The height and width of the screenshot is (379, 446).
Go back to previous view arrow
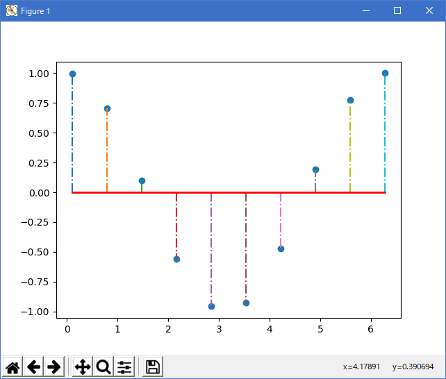pyautogui.click(x=33, y=367)
